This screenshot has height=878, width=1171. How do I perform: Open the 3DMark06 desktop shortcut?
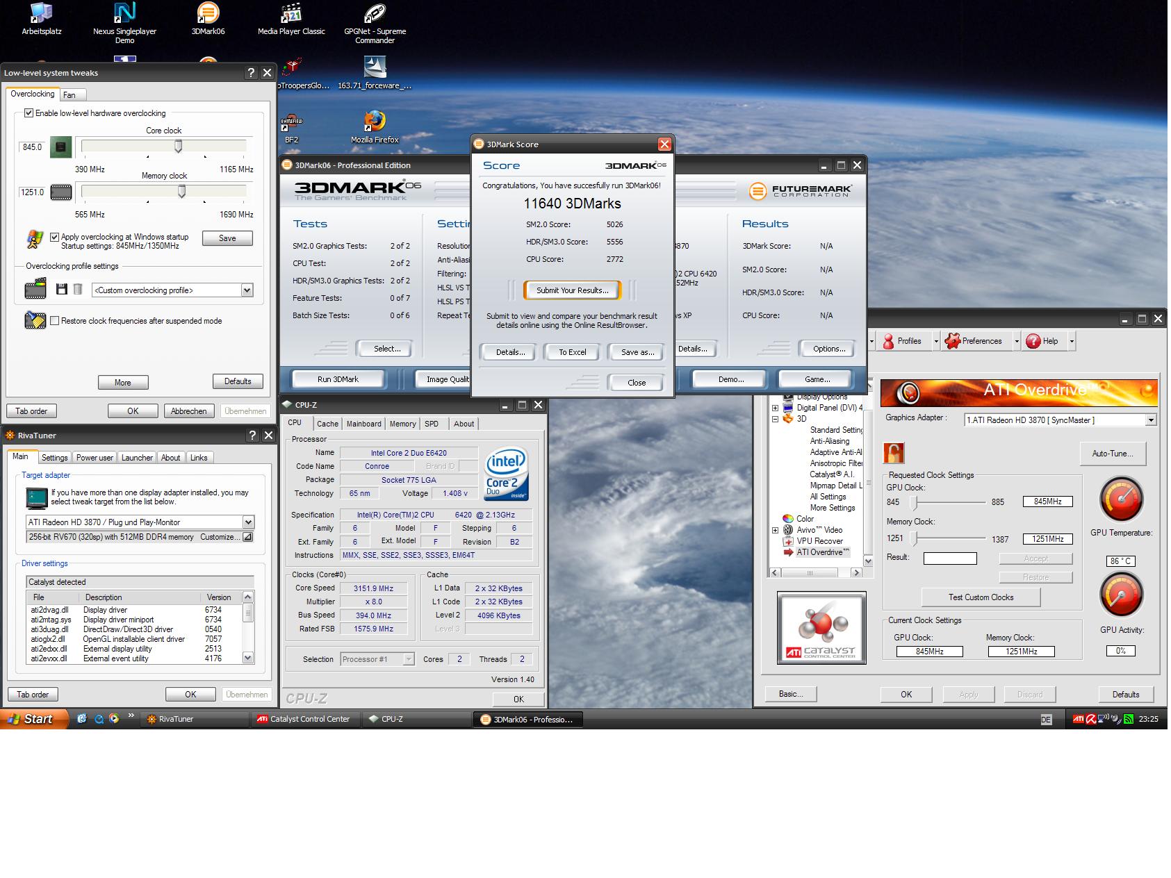point(208,19)
